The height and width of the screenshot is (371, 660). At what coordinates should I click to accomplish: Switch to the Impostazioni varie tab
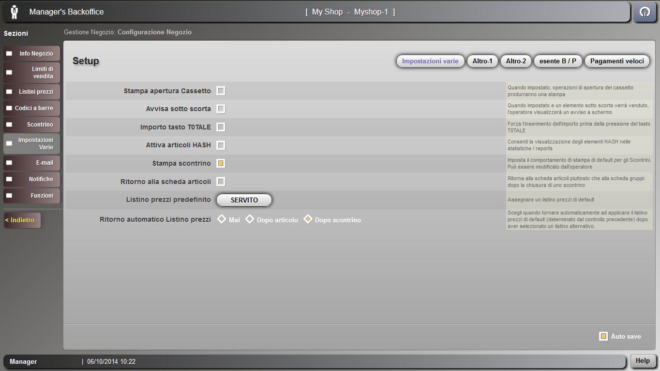click(x=430, y=61)
